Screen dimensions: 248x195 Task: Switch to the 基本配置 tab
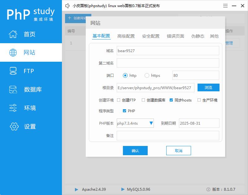click(x=101, y=36)
